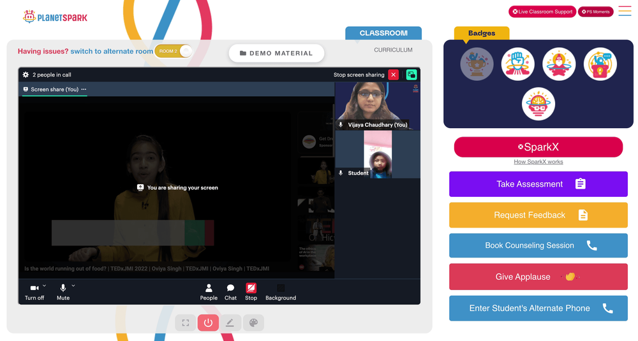The height and width of the screenshot is (341, 638).
Task: Open the Chat panel
Action: coord(230,292)
